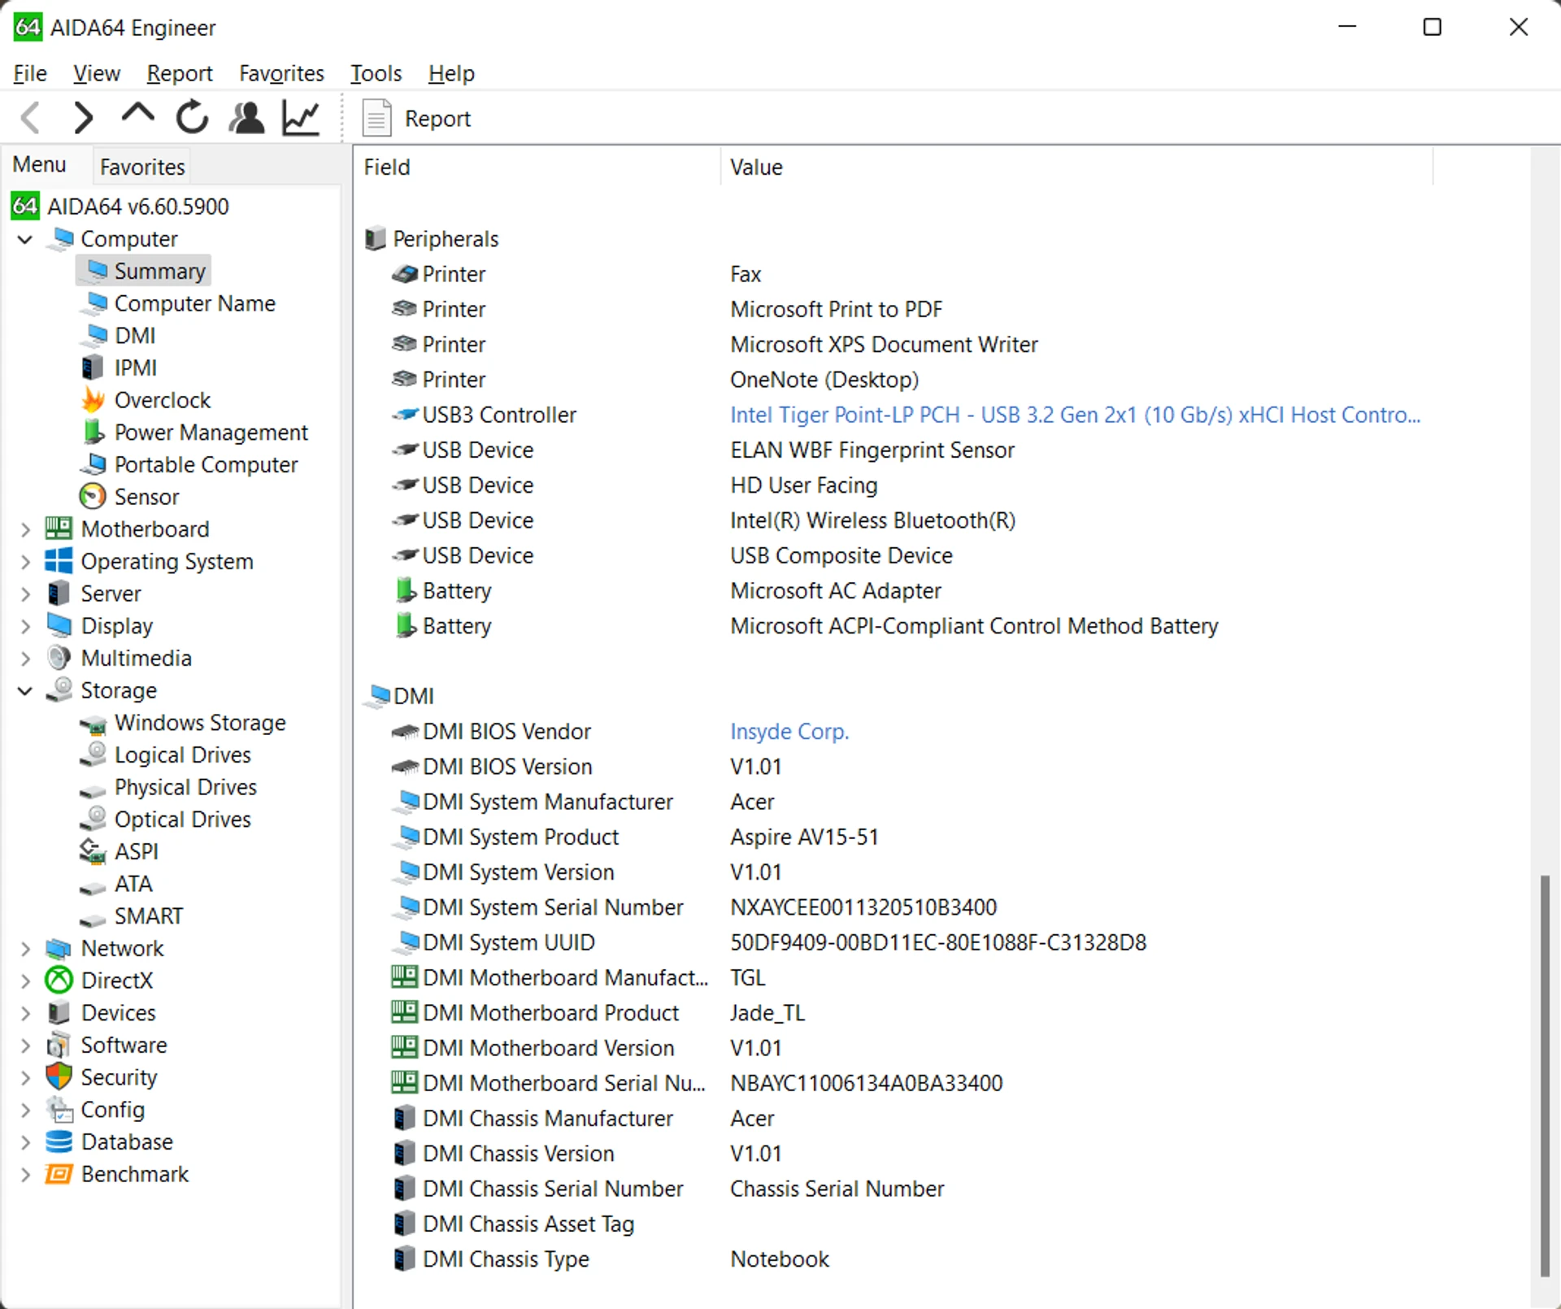Expand the Multimedia tree node
The width and height of the screenshot is (1561, 1309).
coord(25,659)
